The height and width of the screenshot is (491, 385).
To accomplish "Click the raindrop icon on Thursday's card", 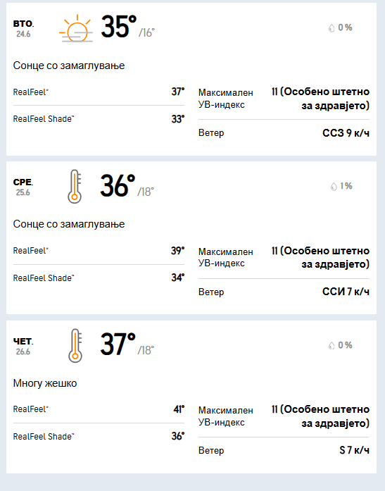I will (x=332, y=346).
